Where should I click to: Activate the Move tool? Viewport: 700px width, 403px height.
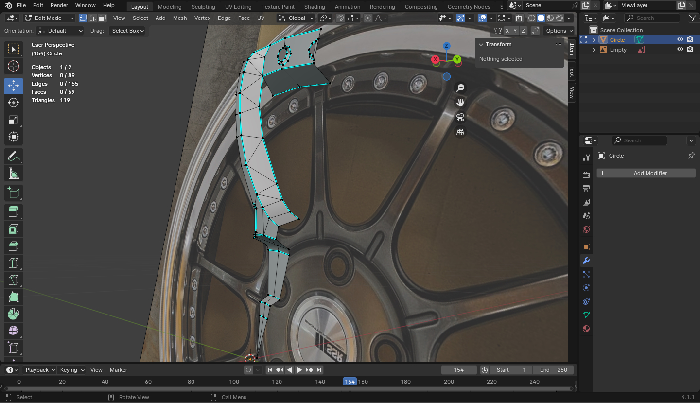click(x=14, y=86)
